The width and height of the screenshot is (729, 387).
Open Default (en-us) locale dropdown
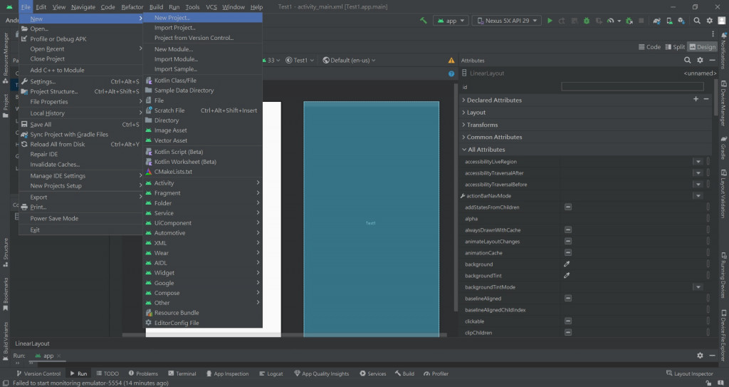[x=349, y=60]
